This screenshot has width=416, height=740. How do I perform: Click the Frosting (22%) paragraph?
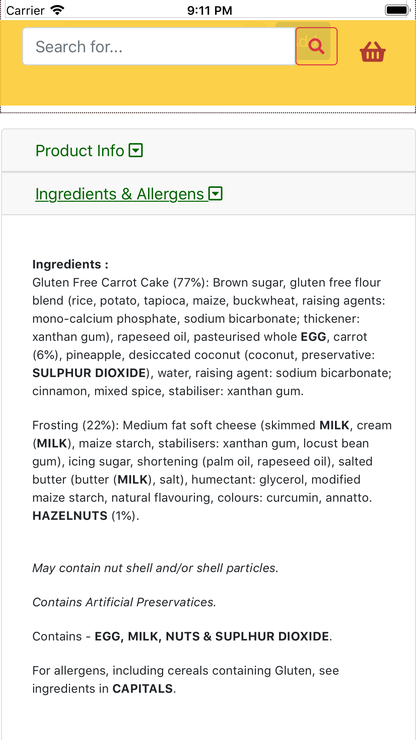coord(208,461)
